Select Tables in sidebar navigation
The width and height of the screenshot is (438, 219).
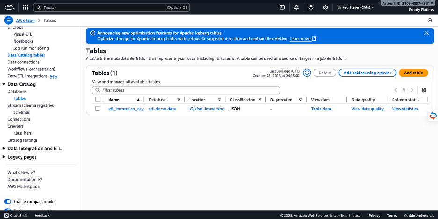tap(20, 98)
